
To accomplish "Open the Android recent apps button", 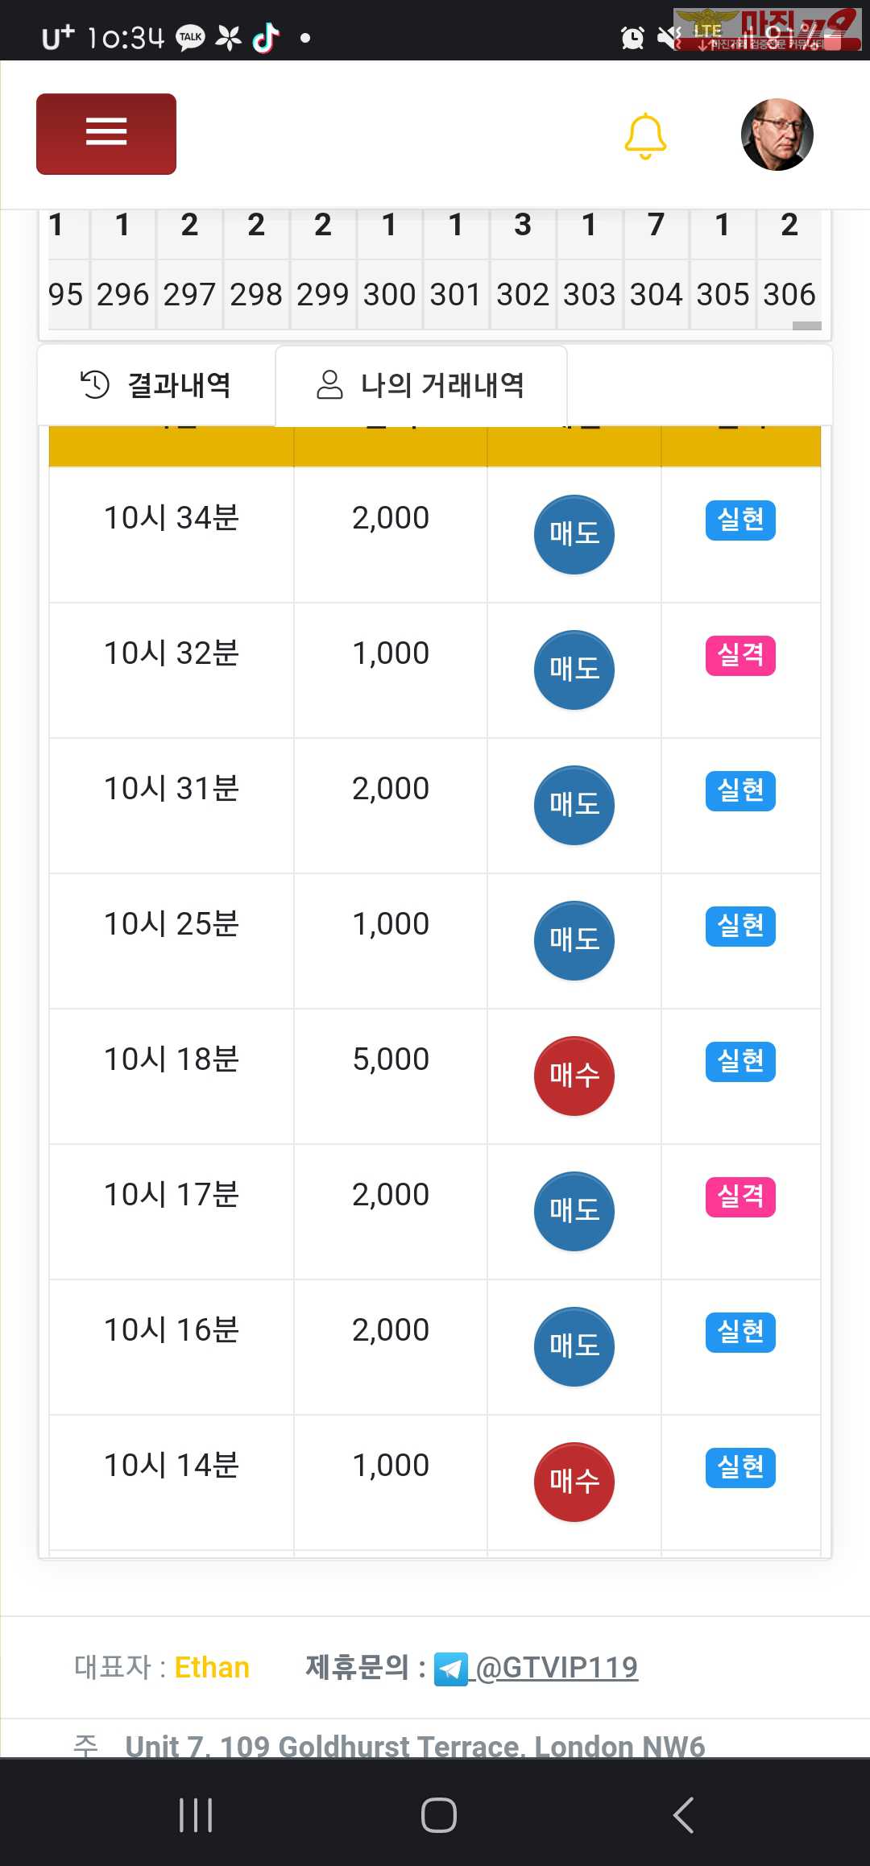I will pos(196,1814).
